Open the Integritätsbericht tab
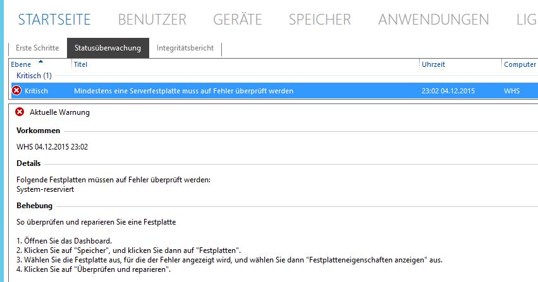Screen dimensions: 538x282 click(x=185, y=48)
